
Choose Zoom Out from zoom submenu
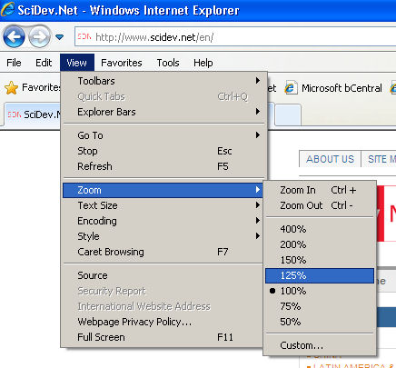click(320, 205)
